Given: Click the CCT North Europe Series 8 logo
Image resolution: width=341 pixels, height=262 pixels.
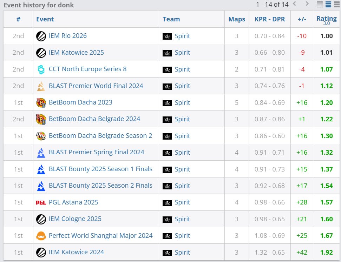Looking at the screenshot, I should click(x=41, y=69).
